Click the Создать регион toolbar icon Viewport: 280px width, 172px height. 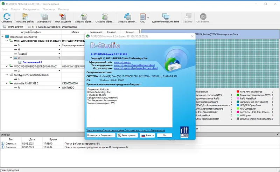tap(127, 16)
